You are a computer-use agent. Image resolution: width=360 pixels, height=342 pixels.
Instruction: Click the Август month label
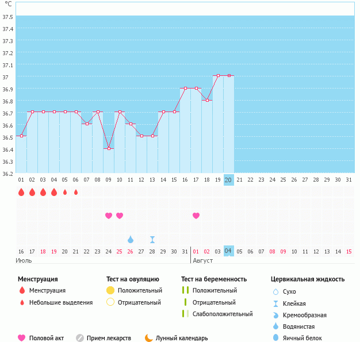(x=202, y=260)
